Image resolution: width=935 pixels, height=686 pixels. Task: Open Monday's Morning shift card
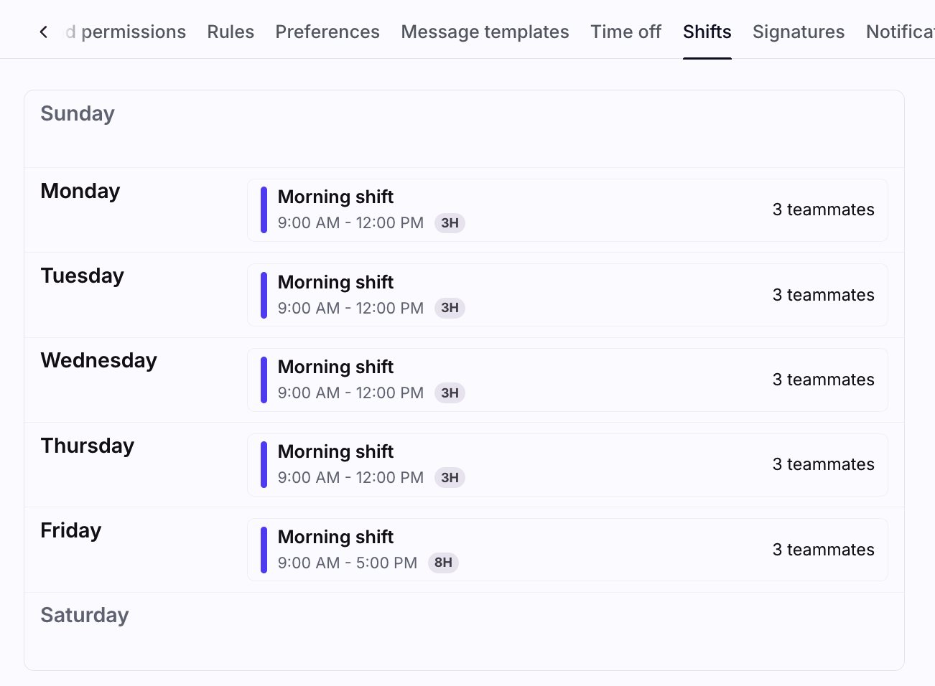567,210
